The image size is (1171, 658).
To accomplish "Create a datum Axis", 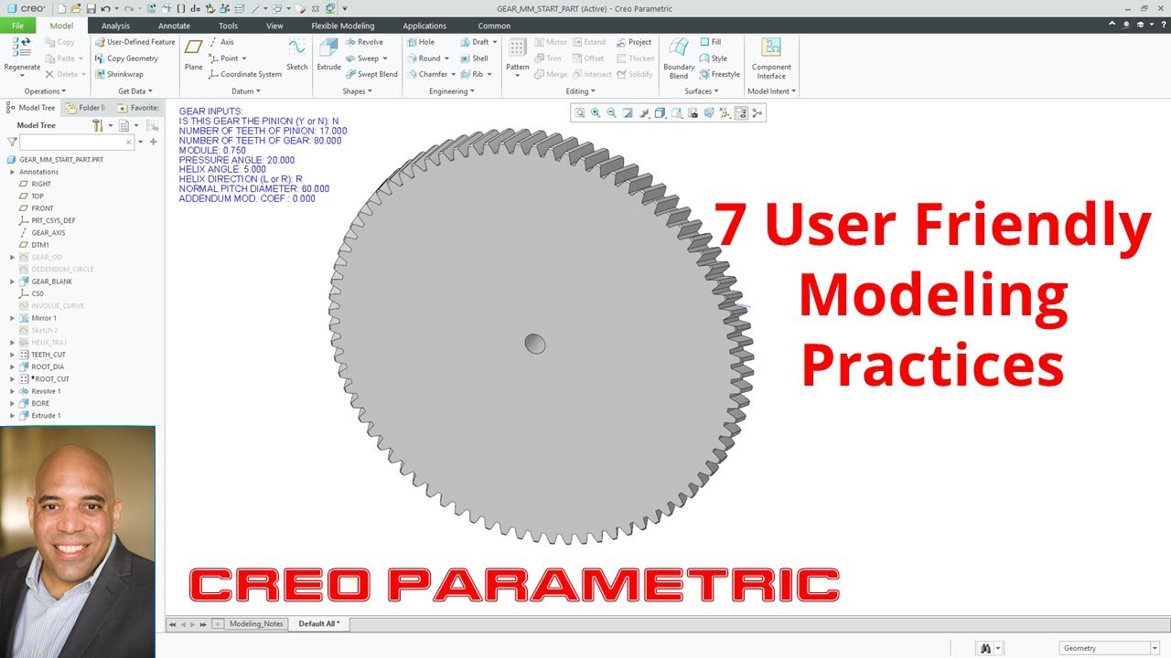I will pyautogui.click(x=220, y=42).
